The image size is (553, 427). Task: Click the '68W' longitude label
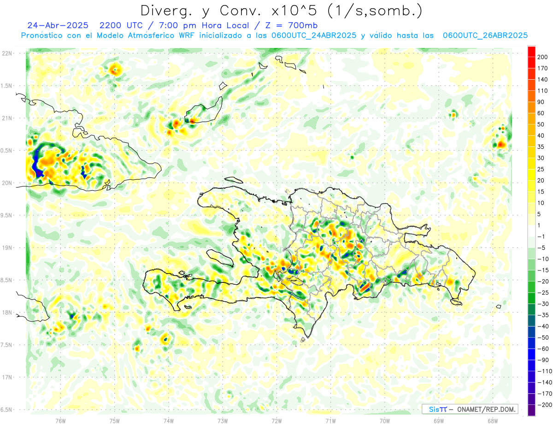pyautogui.click(x=493, y=421)
